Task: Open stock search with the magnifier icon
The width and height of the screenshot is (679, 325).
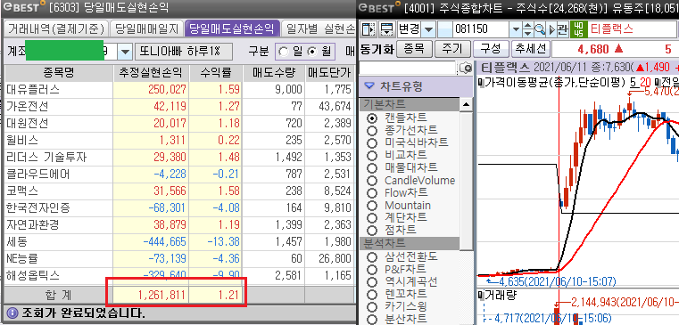Action: click(x=540, y=29)
